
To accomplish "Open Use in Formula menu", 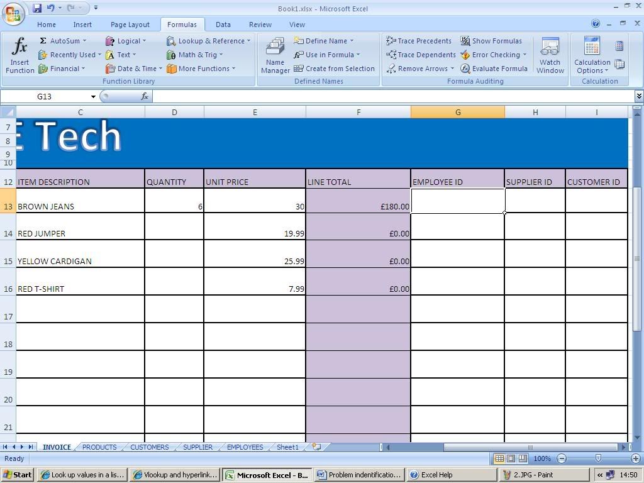I will [327, 55].
